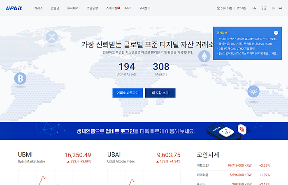Viewport: 288px width, 185px height.
Task: Open the 생체인증 login banner
Action: (144, 131)
